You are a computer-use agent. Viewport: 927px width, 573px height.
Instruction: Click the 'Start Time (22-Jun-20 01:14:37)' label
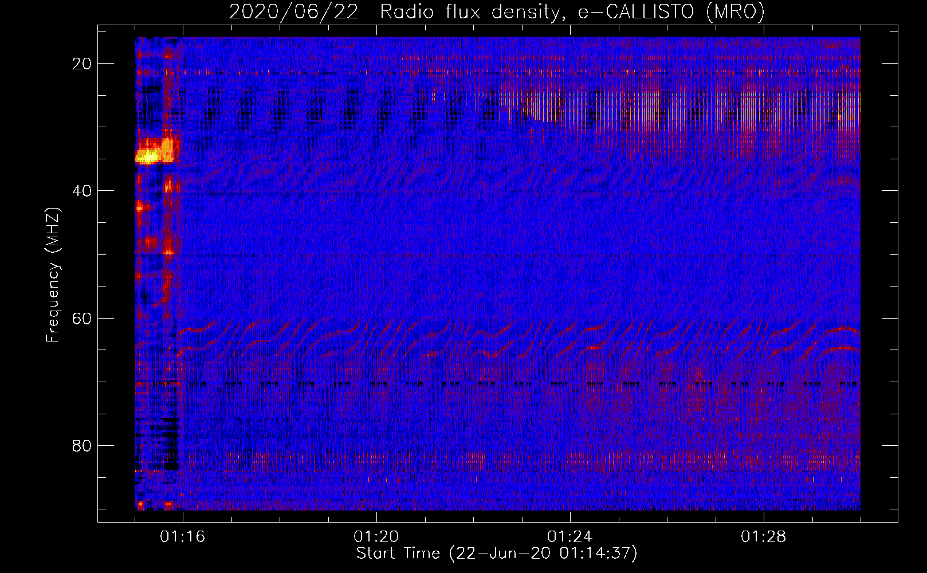coord(497,554)
